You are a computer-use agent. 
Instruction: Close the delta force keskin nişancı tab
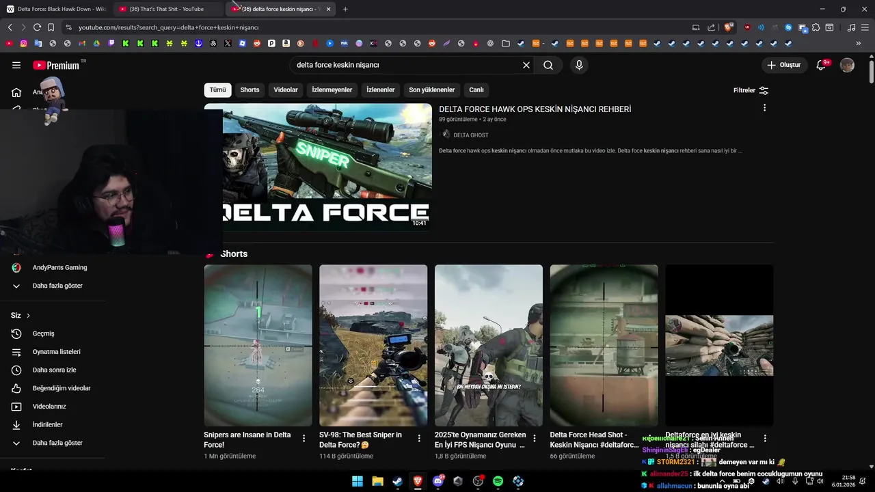tap(328, 9)
